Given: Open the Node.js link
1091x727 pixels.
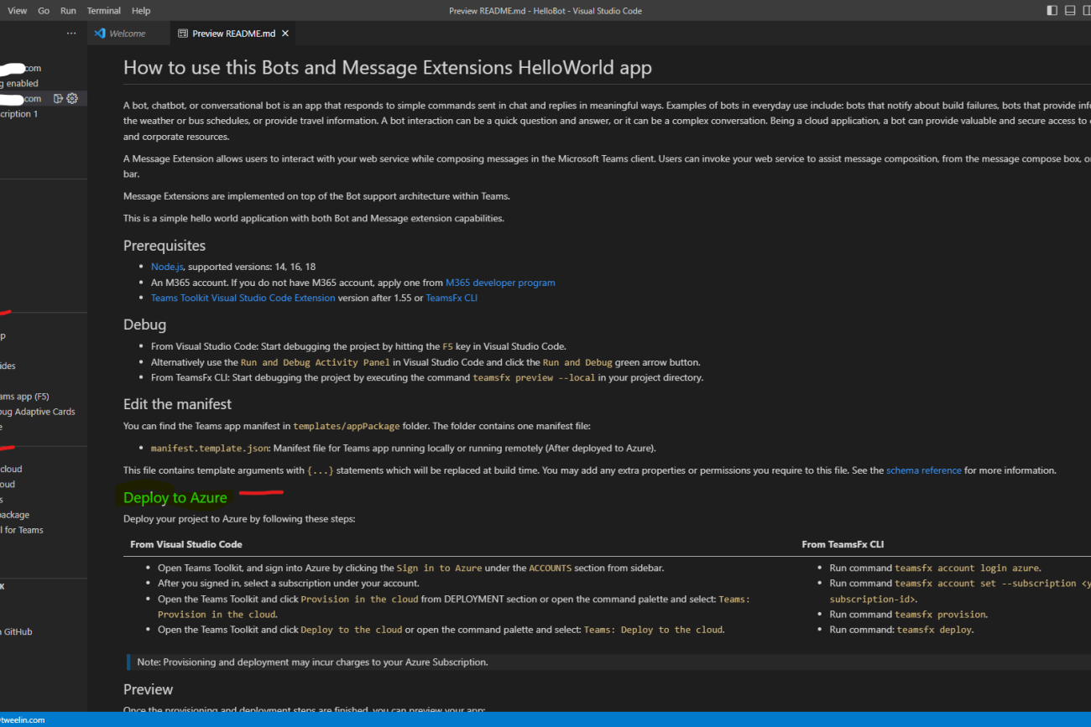Looking at the screenshot, I should pos(167,267).
